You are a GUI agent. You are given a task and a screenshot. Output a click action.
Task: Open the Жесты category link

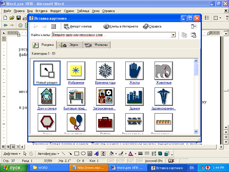(x=135, y=83)
